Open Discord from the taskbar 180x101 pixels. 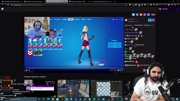(71, 99)
